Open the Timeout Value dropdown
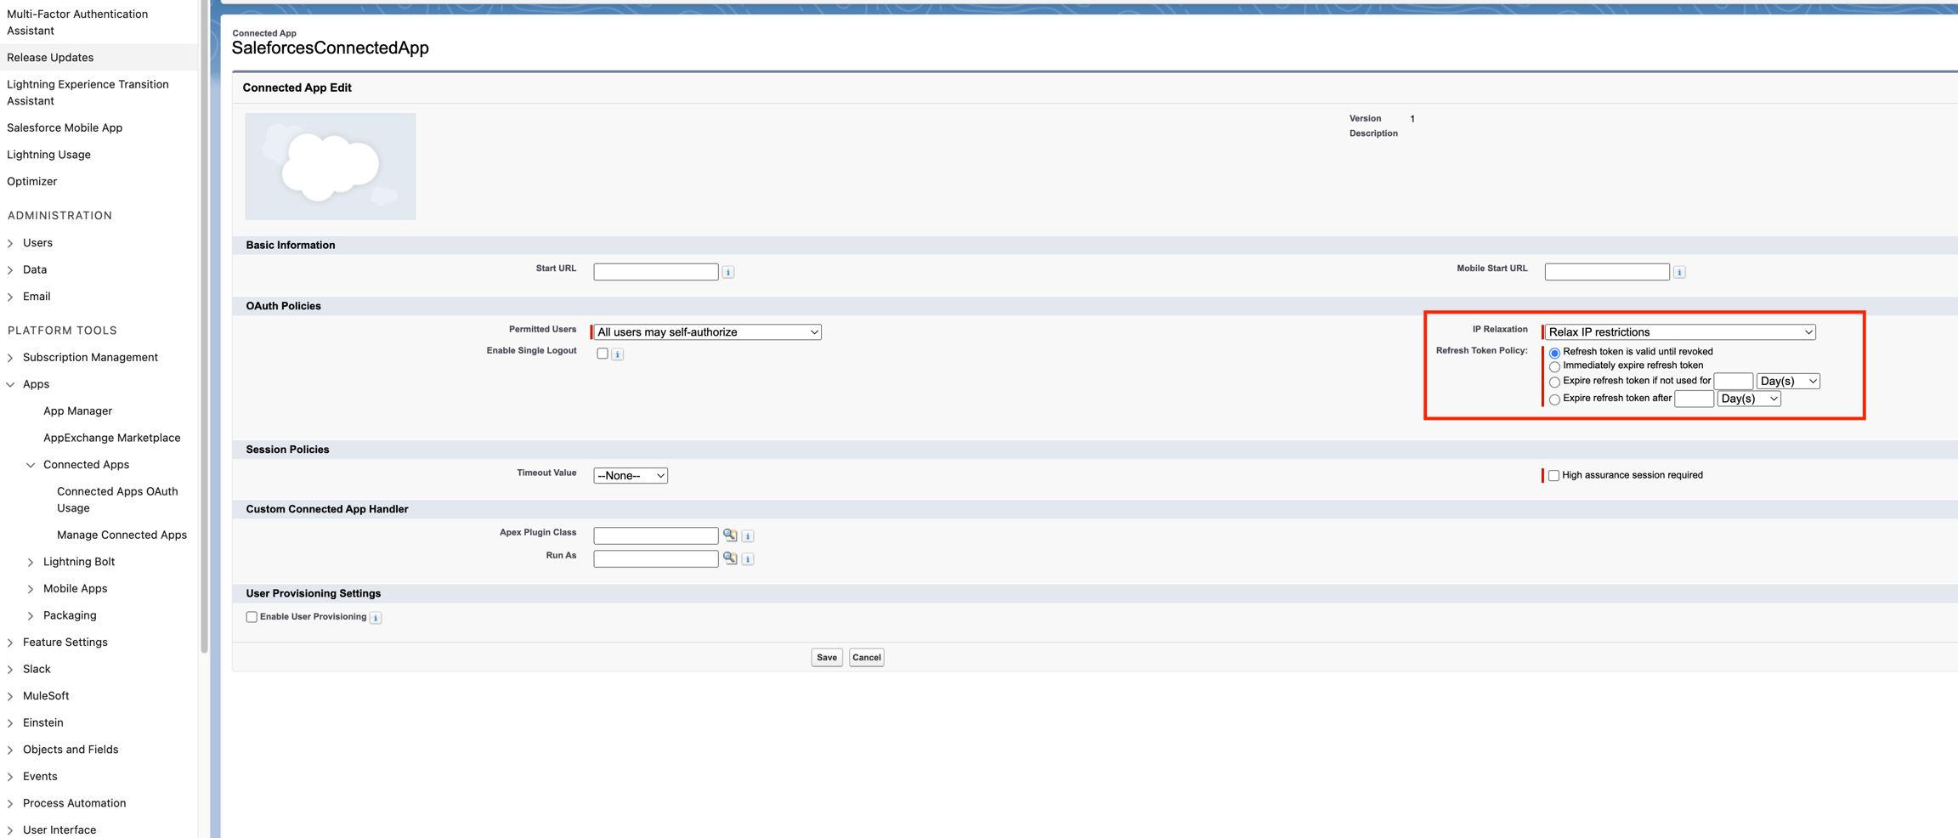 click(x=631, y=476)
